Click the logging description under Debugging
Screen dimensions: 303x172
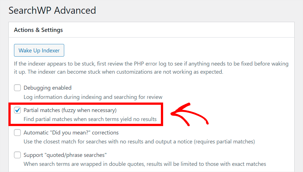92,97
